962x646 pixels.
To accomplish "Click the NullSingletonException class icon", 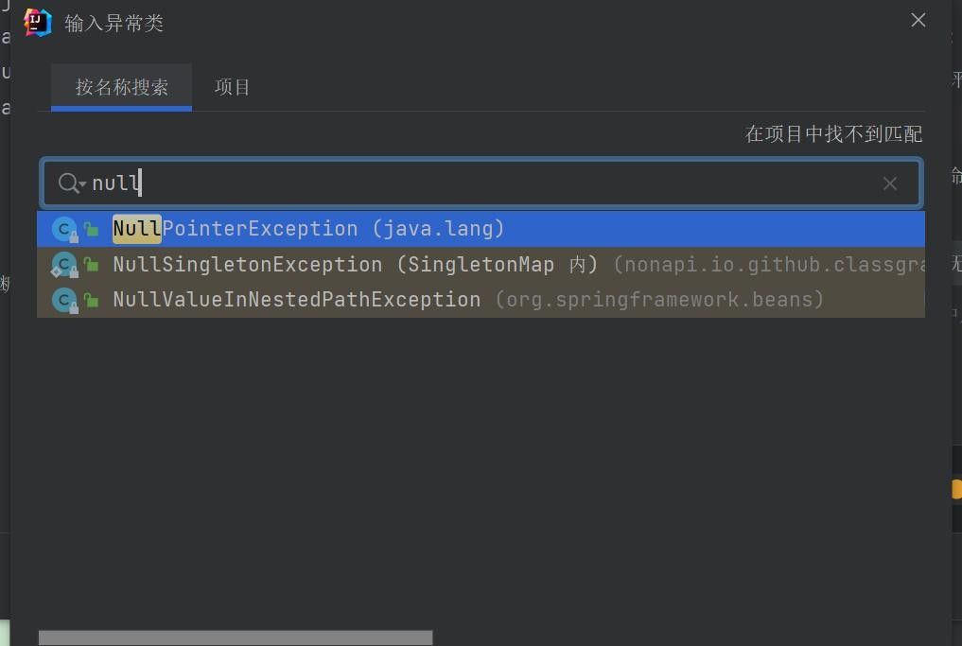I will pos(64,265).
